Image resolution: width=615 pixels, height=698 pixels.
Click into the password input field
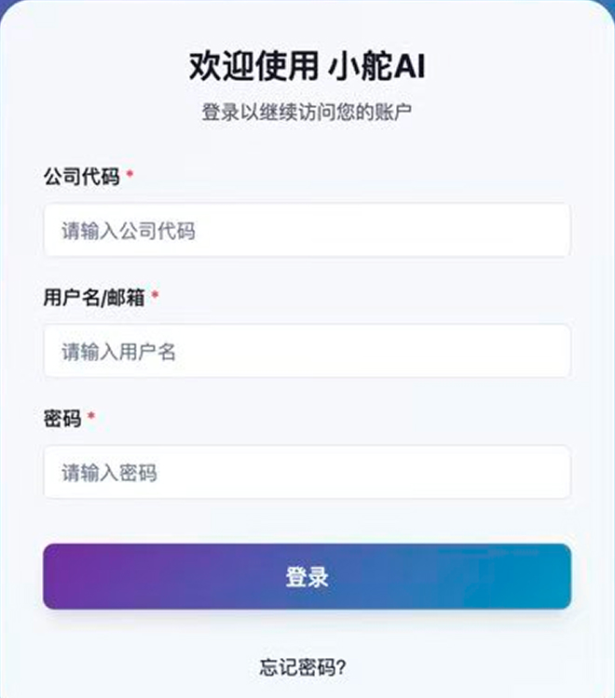[x=307, y=472]
